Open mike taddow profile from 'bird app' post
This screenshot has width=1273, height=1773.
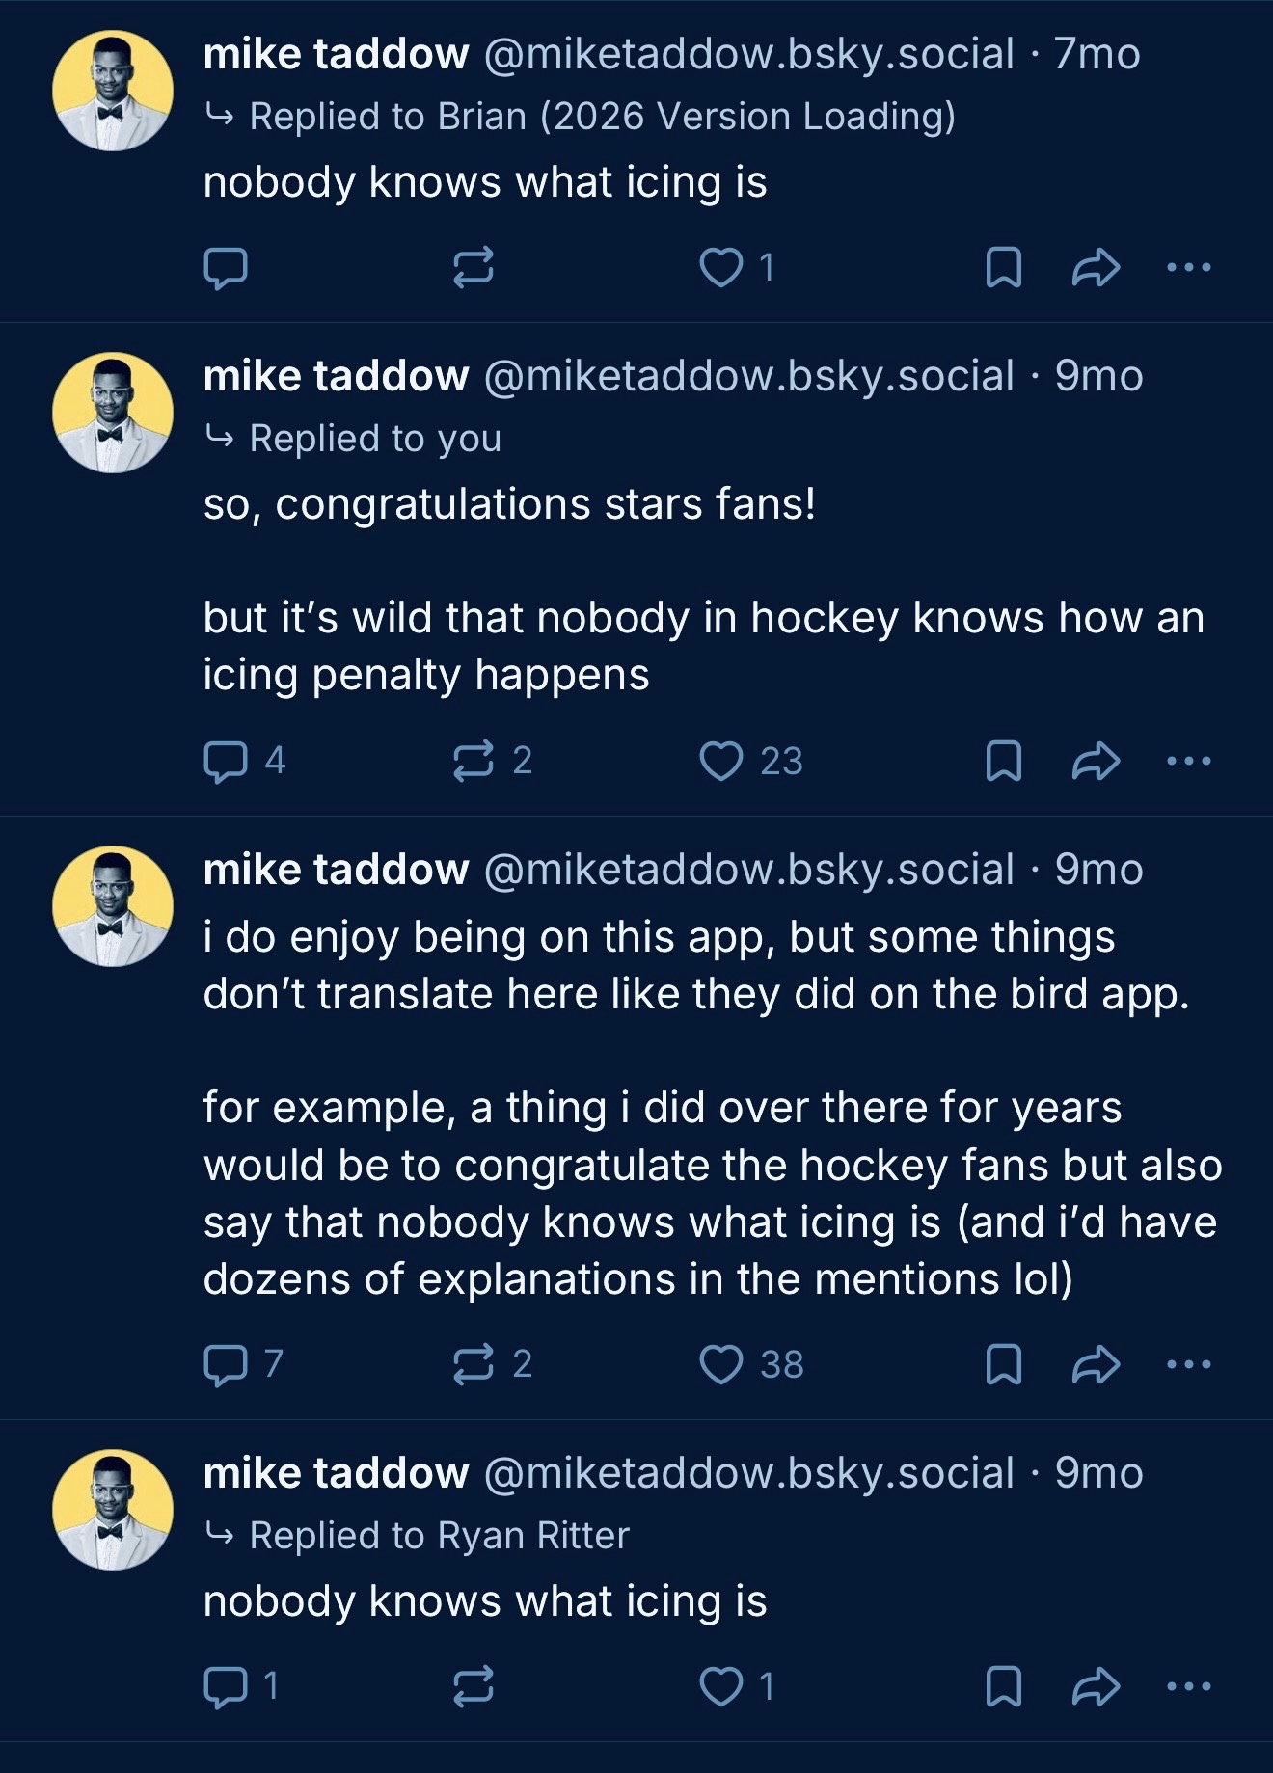pos(336,870)
